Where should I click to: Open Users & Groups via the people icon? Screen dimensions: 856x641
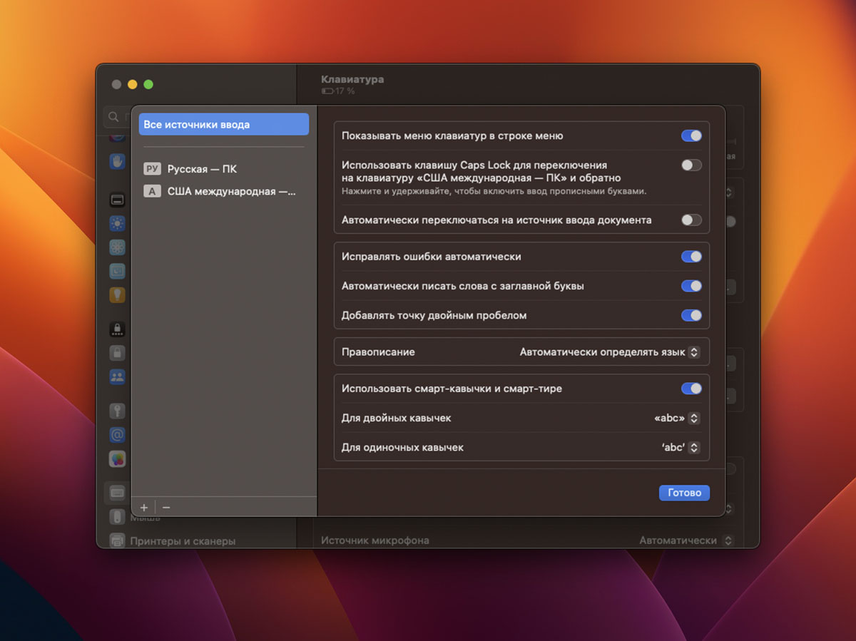[117, 376]
